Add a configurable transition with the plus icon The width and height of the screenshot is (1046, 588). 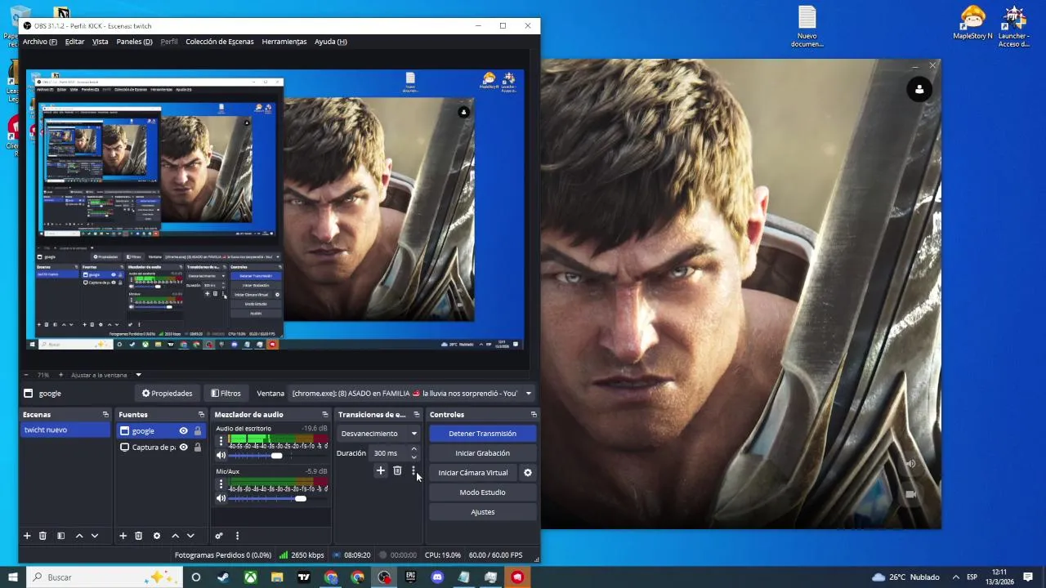tap(380, 470)
